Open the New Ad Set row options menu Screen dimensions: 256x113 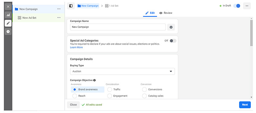[x=59, y=18]
